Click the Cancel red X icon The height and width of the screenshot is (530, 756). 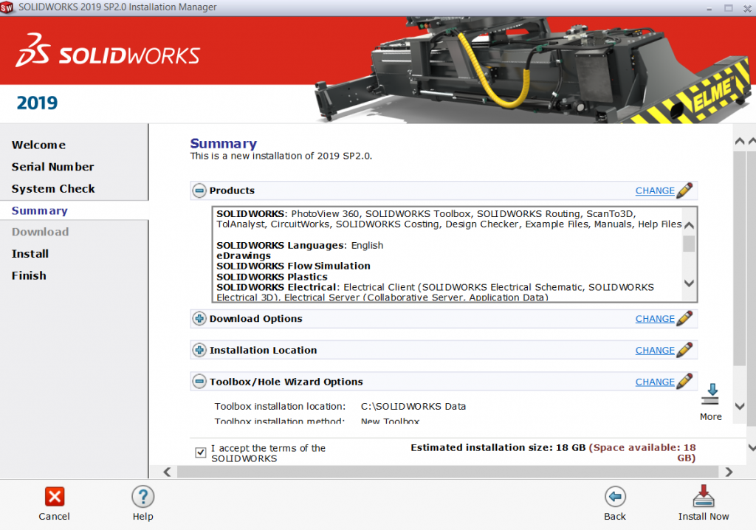(55, 497)
